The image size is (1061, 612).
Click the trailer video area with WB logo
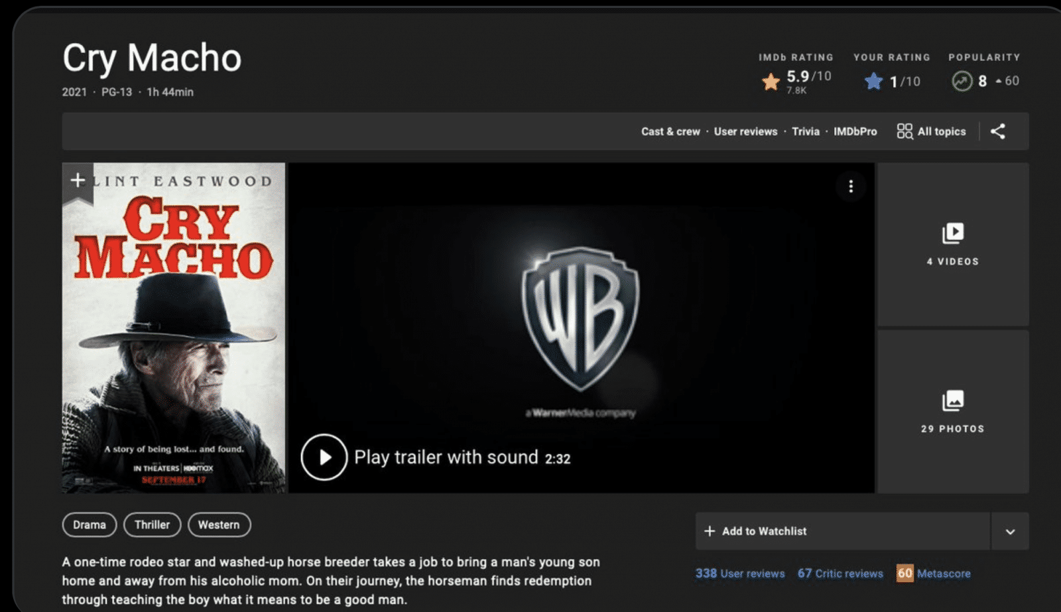(581, 328)
